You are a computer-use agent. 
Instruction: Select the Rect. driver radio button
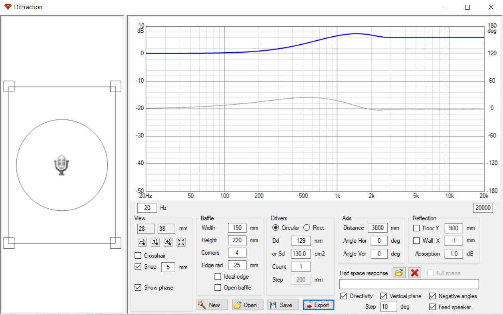(307, 228)
